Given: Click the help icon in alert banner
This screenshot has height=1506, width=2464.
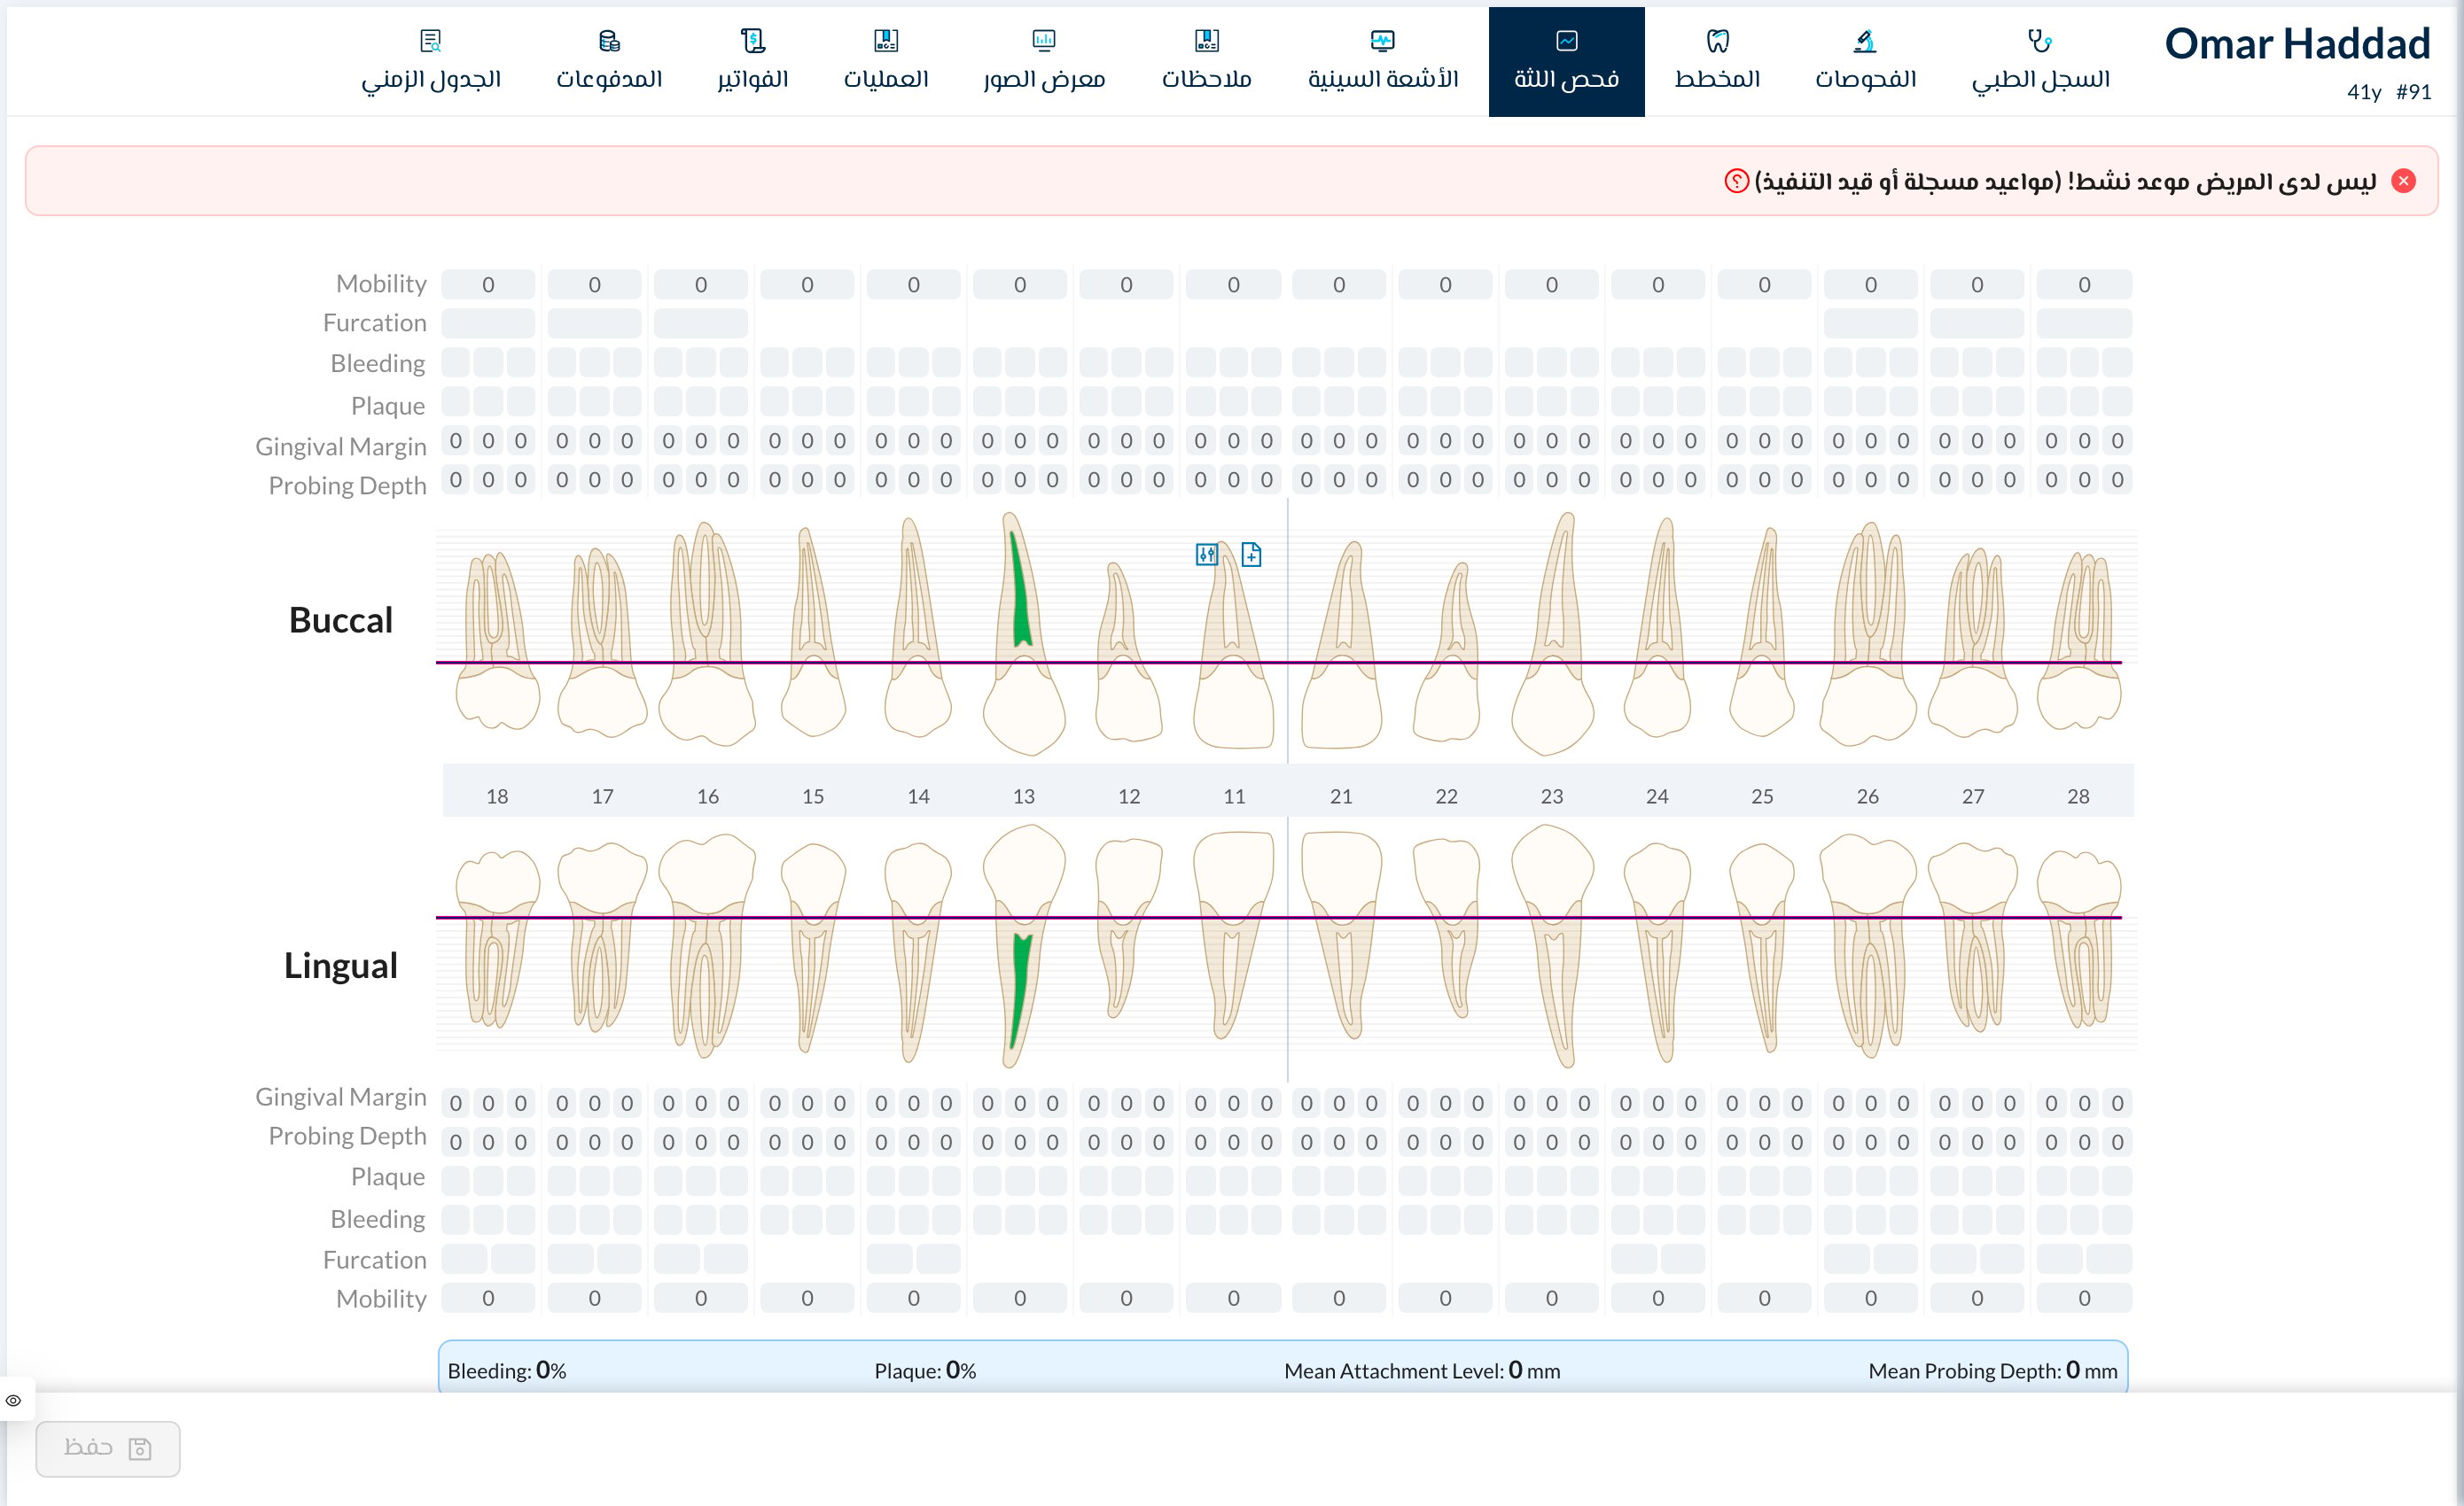Looking at the screenshot, I should point(1737,181).
